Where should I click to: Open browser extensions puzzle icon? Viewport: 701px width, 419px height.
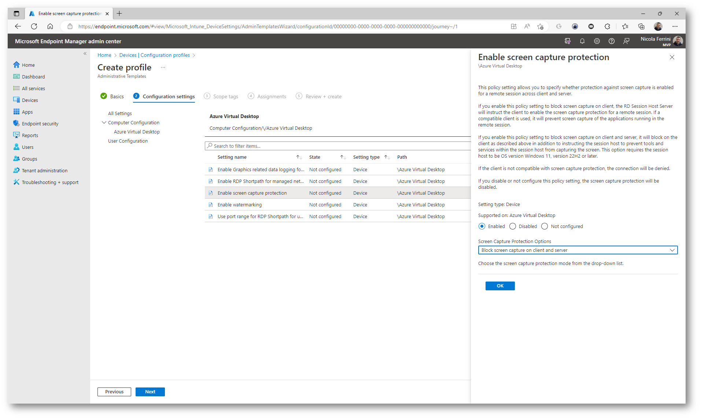click(x=607, y=26)
